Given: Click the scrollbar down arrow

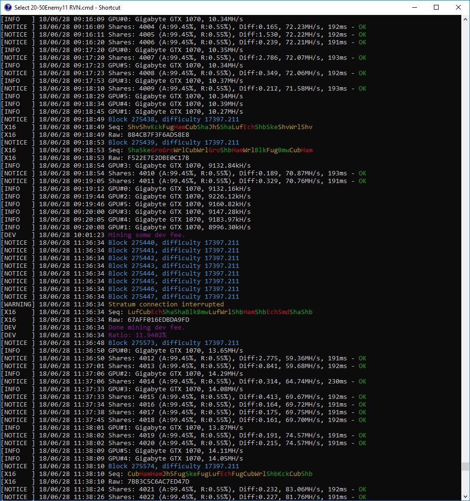Looking at the screenshot, I should pyautogui.click(x=466, y=497).
